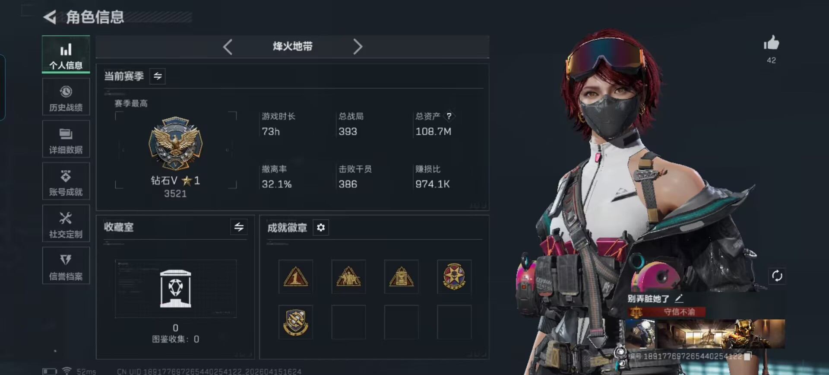Copy the player ID number at bottom right
829x375 pixels.
click(x=748, y=356)
